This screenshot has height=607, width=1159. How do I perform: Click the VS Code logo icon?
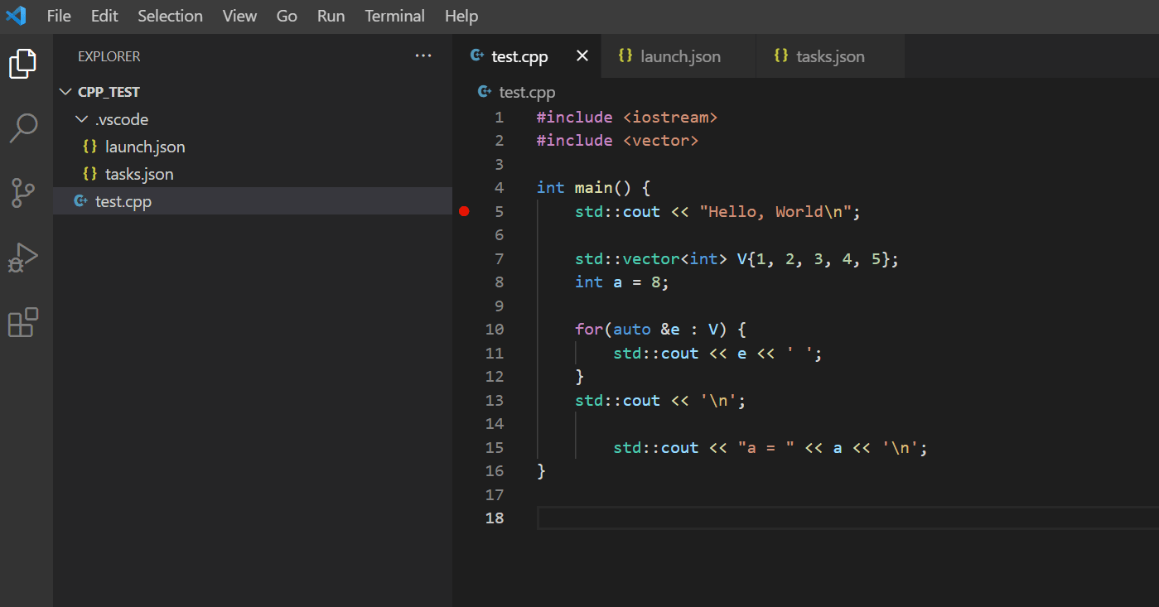(x=16, y=15)
